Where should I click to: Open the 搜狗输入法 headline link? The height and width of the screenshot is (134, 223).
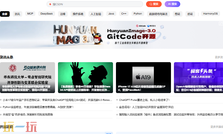171,115
